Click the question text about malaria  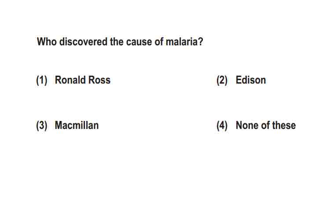point(120,42)
